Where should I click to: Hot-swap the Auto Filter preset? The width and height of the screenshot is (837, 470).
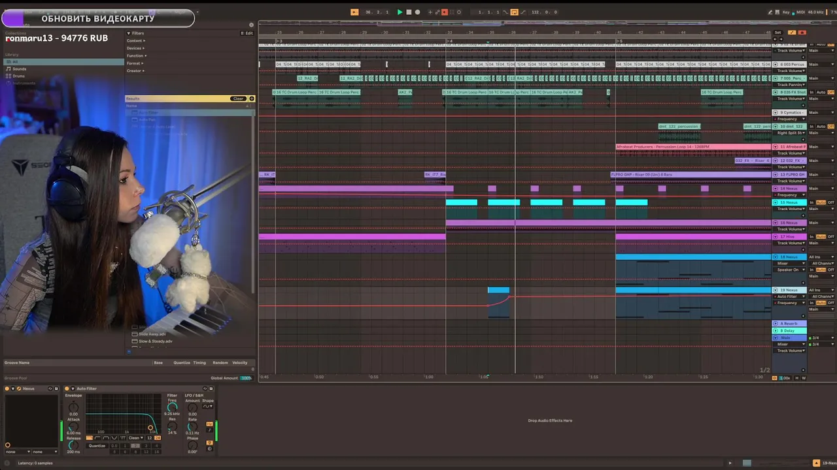point(205,389)
